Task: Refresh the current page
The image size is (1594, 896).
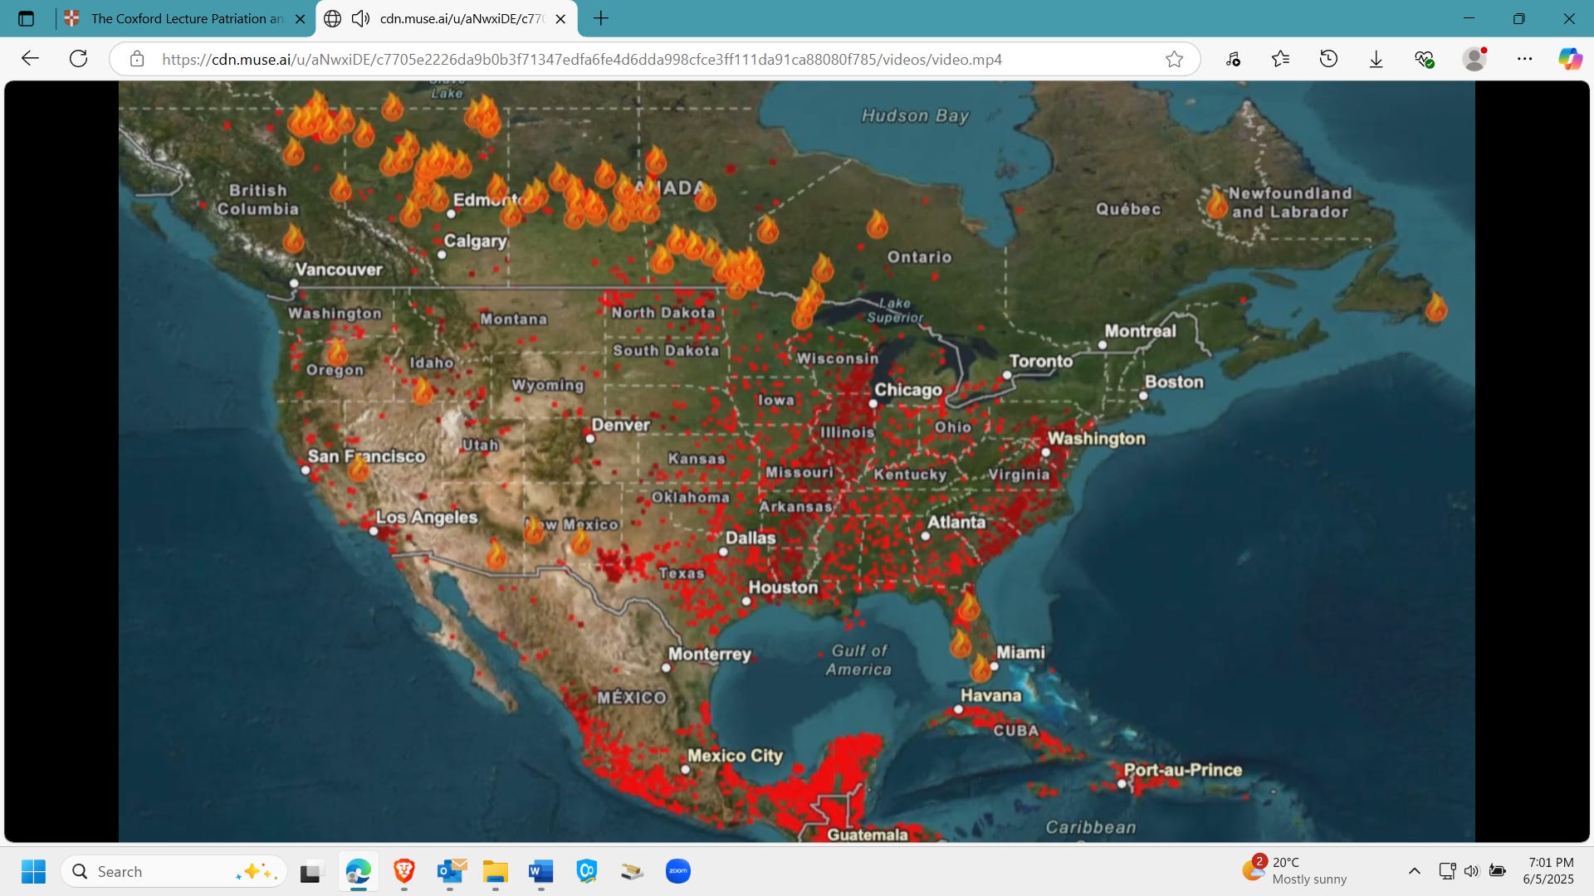Action: 78,59
